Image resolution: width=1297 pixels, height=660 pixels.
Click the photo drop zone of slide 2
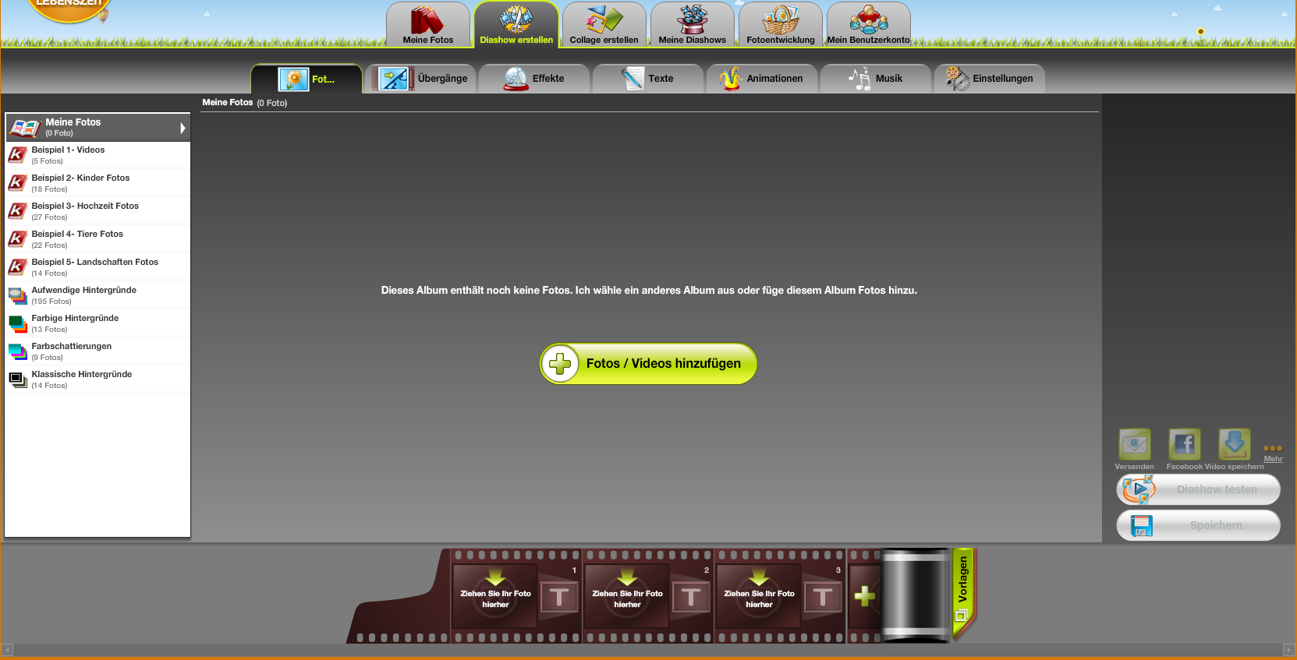(627, 597)
